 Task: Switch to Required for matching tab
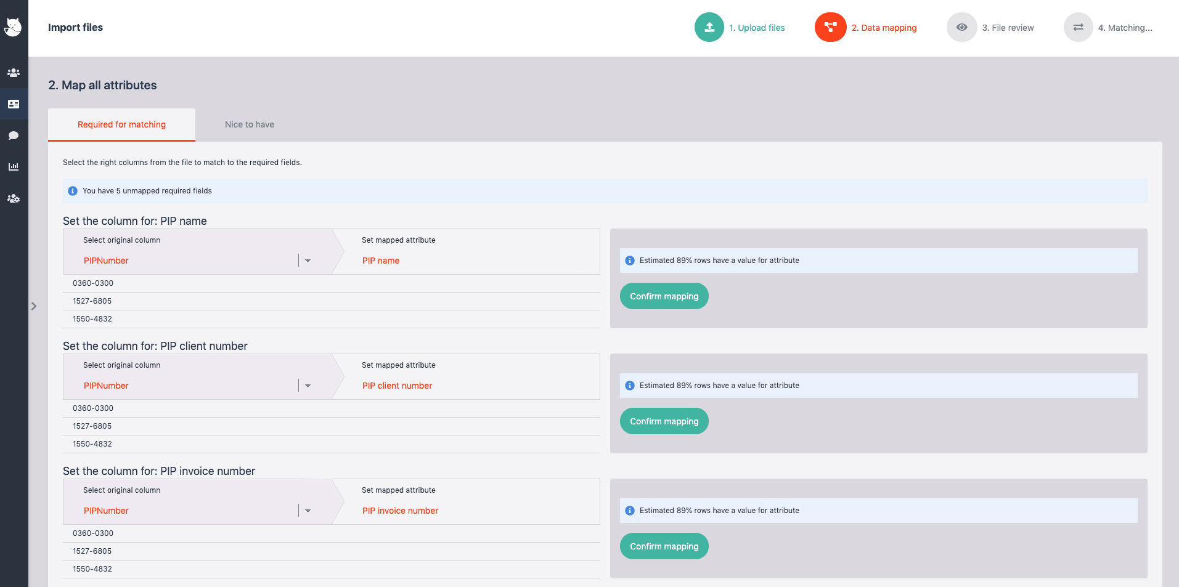point(121,124)
